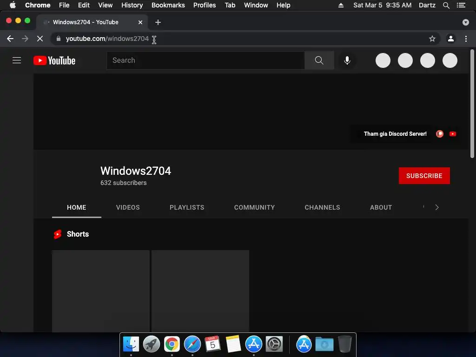Open a new browser tab
The image size is (476, 357).
[158, 22]
